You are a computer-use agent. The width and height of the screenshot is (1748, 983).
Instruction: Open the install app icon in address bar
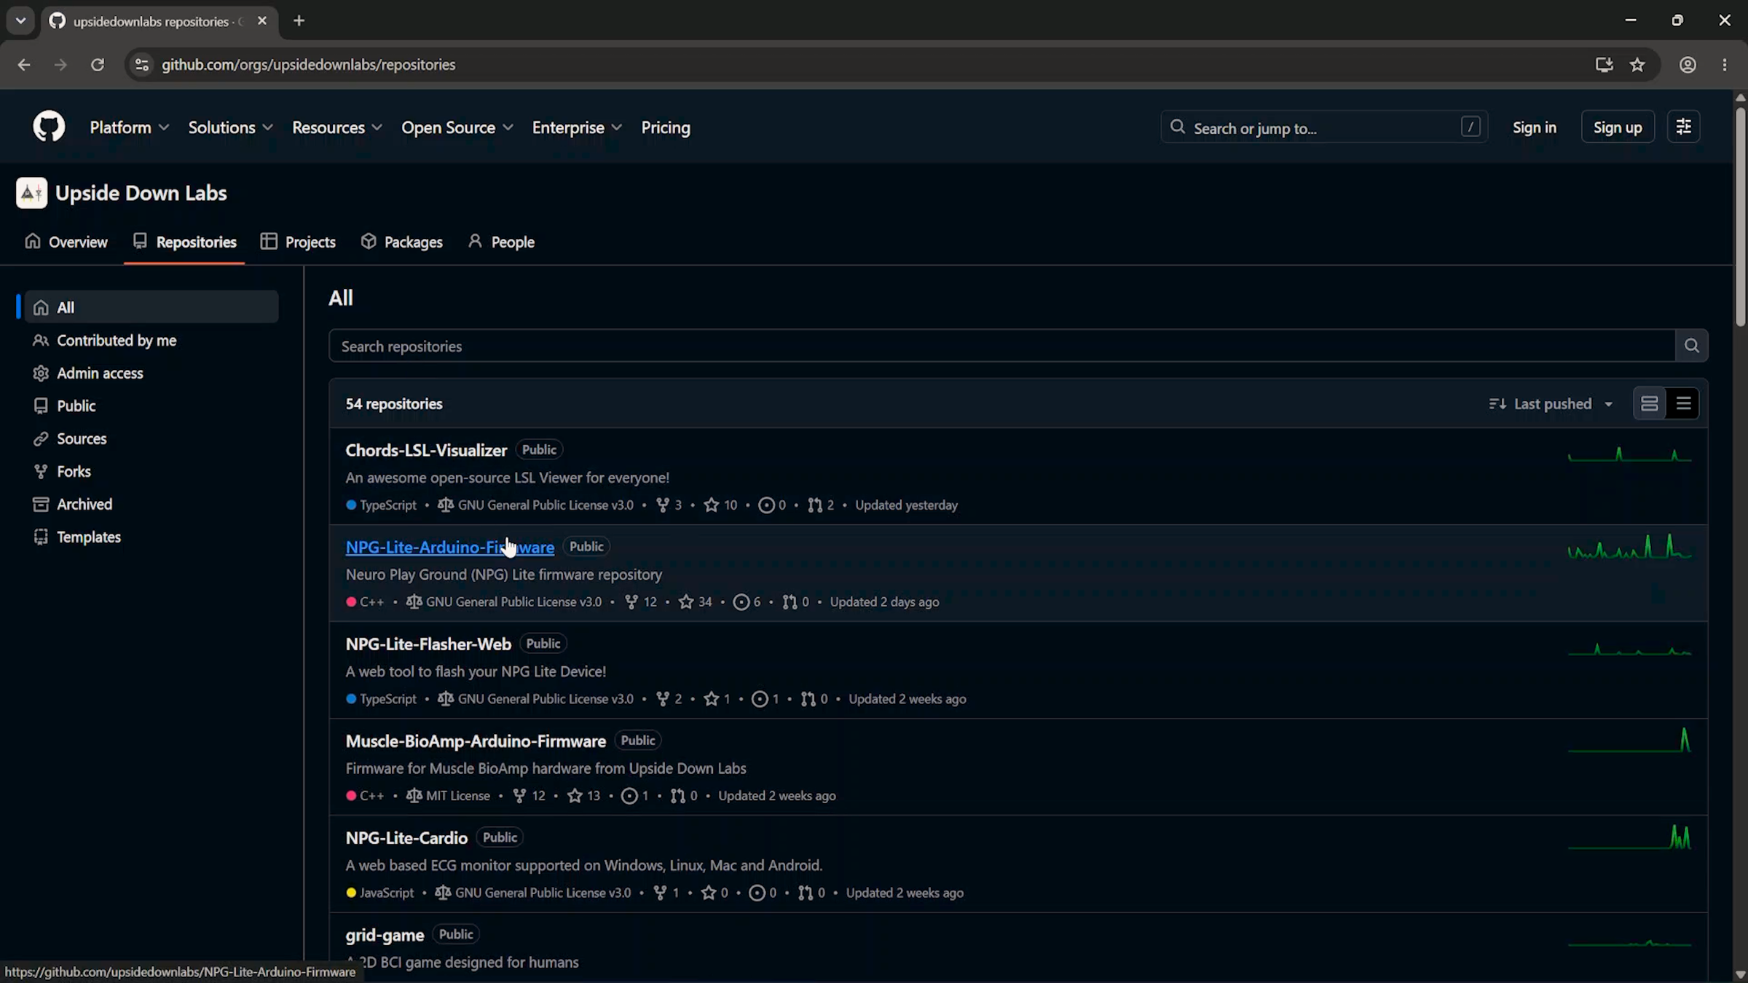tap(1604, 65)
